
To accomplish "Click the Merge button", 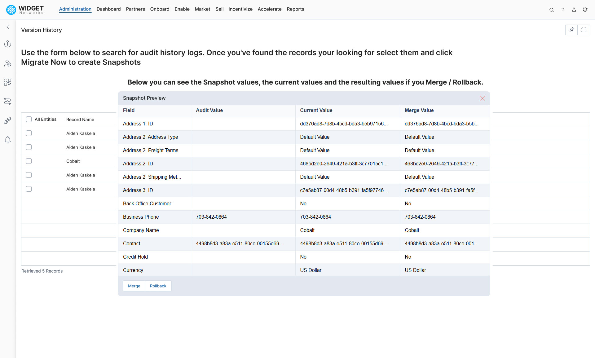I will coord(134,286).
